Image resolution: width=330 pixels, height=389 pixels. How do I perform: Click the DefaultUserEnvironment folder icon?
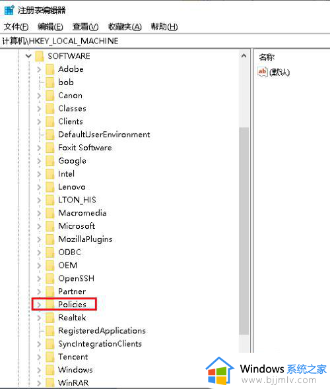pos(50,135)
